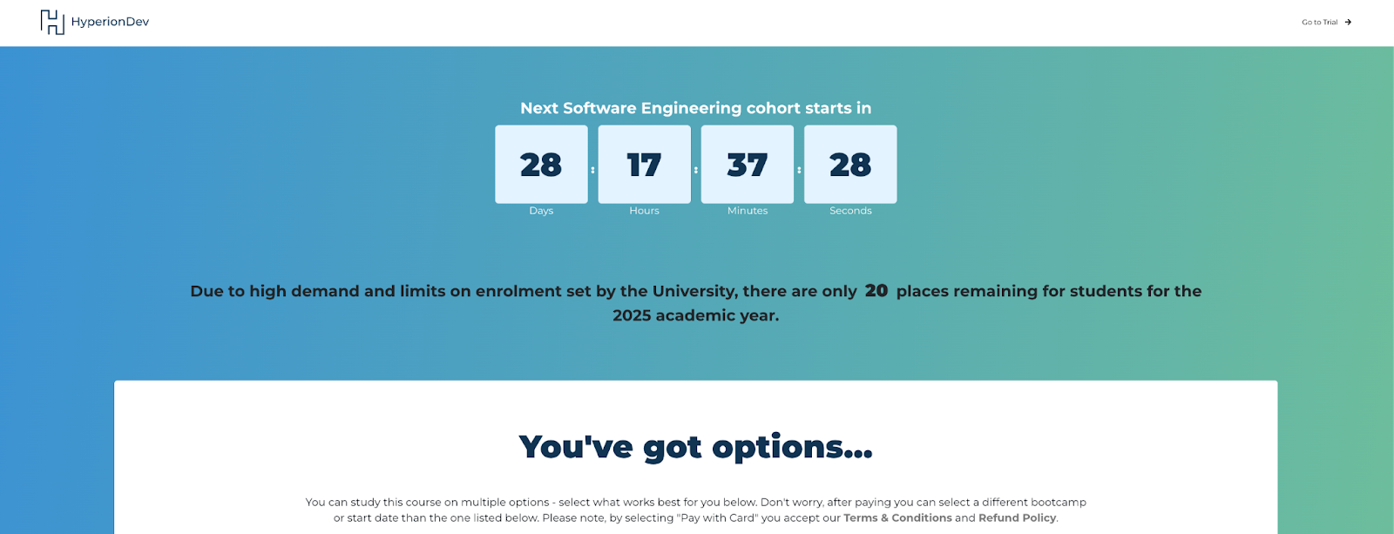Click the Hours label under the countdown

tap(644, 211)
